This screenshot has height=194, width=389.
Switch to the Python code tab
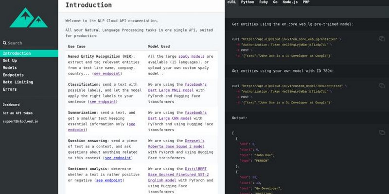click(248, 2)
